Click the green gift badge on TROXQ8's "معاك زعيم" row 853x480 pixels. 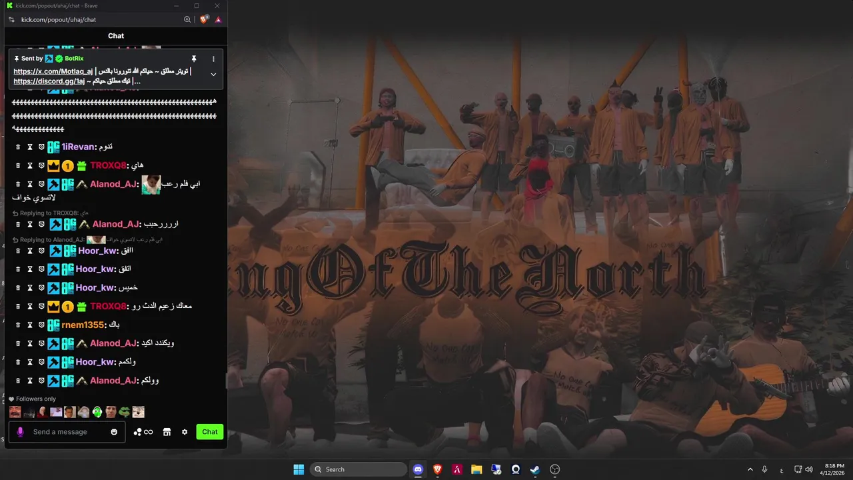(x=81, y=306)
